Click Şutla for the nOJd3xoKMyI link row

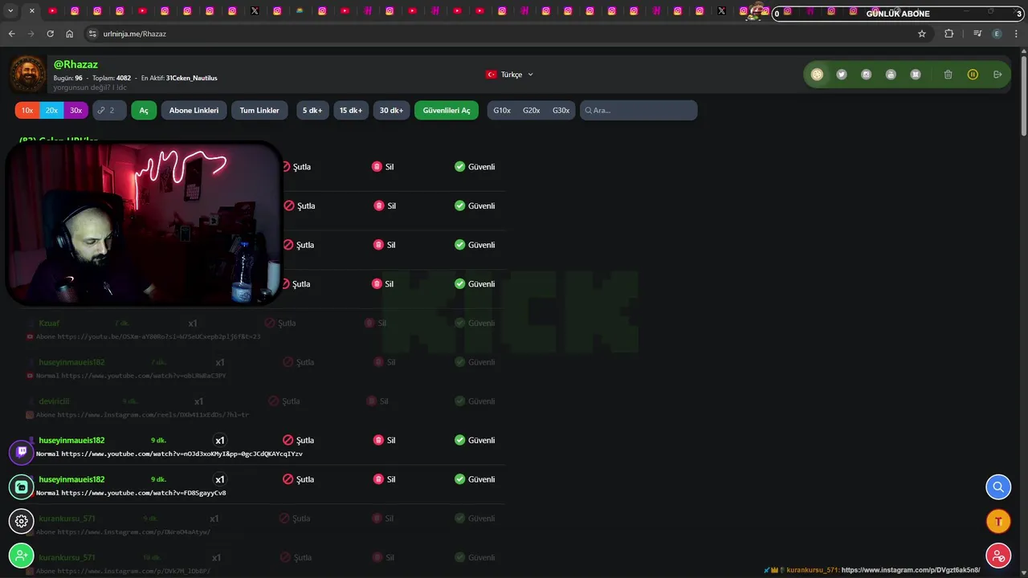point(298,440)
